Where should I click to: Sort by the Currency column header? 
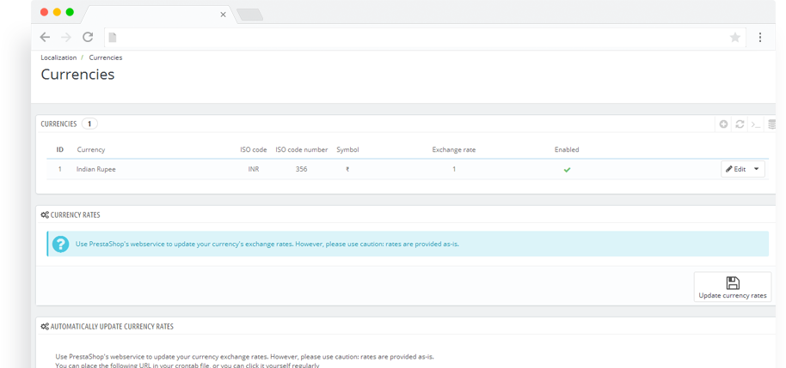pyautogui.click(x=91, y=149)
